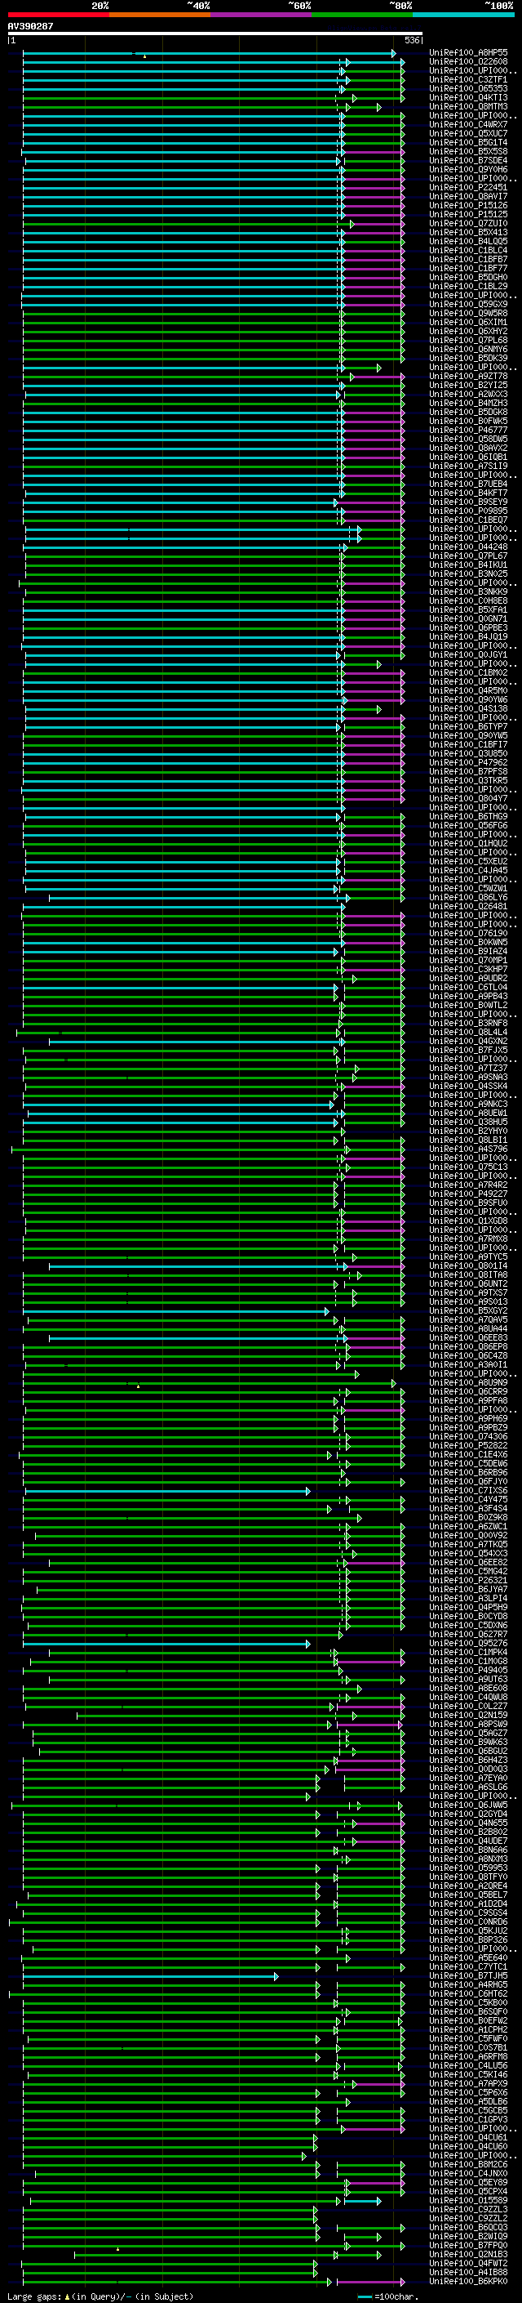Click the UniRef100_B5G1T4 entry
The width and height of the screenshot is (522, 2303).
[x=468, y=142]
